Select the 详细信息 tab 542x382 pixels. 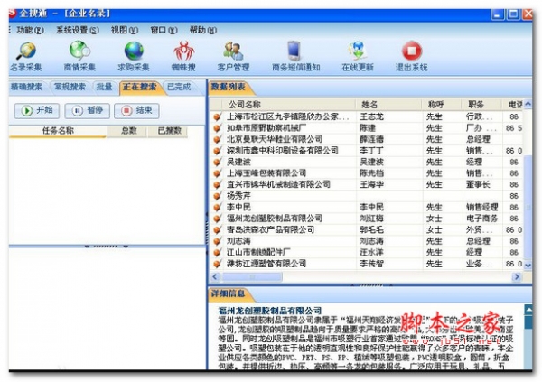[x=229, y=293]
